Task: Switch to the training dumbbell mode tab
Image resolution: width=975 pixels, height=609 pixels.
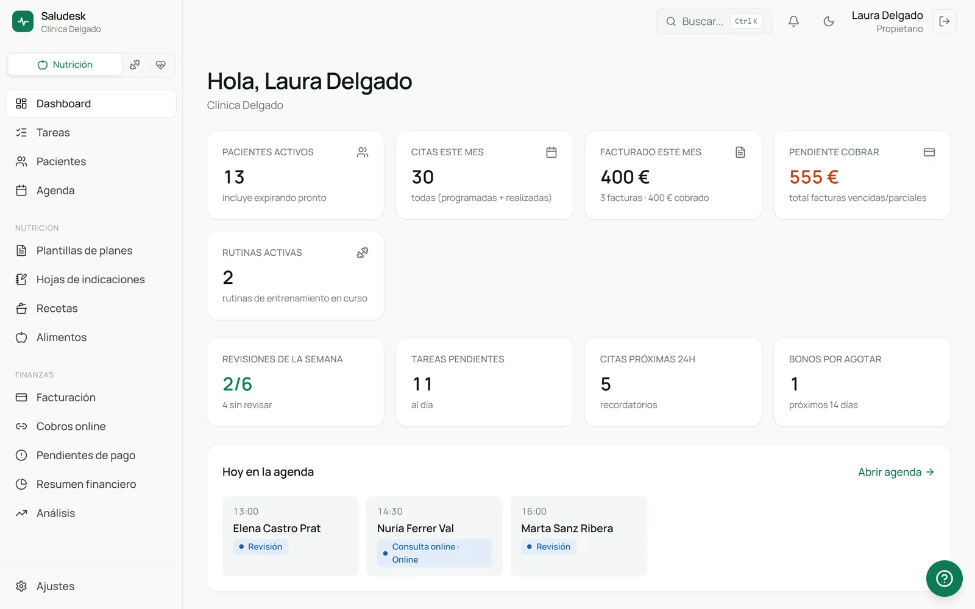Action: 135,65
